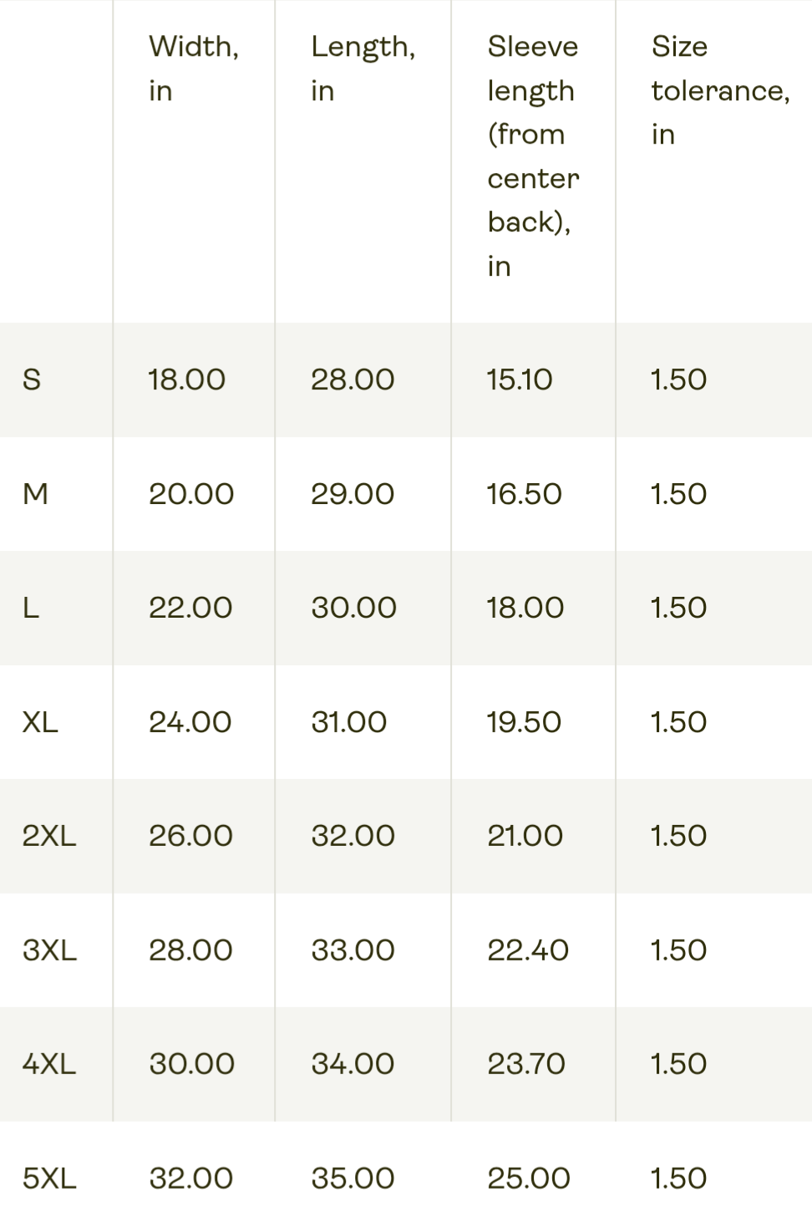Click the 2XL size row label
The height and width of the screenshot is (1212, 812).
click(x=49, y=836)
